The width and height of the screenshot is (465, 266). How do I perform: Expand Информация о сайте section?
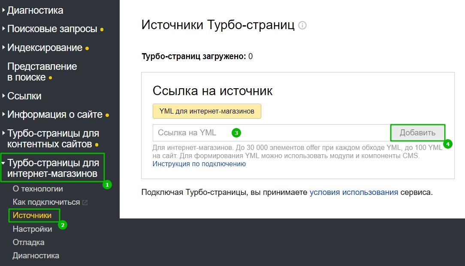click(55, 115)
